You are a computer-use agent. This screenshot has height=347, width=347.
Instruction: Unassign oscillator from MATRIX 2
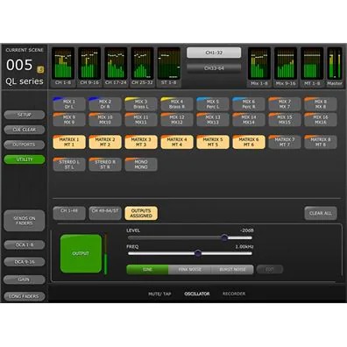click(x=105, y=142)
